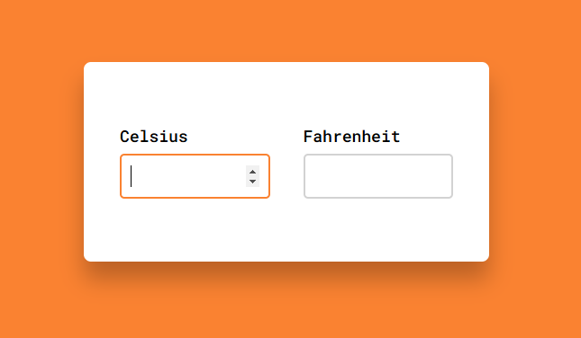Activate the gray-bordered Fahrenheit text box
581x338 pixels.
click(x=378, y=176)
